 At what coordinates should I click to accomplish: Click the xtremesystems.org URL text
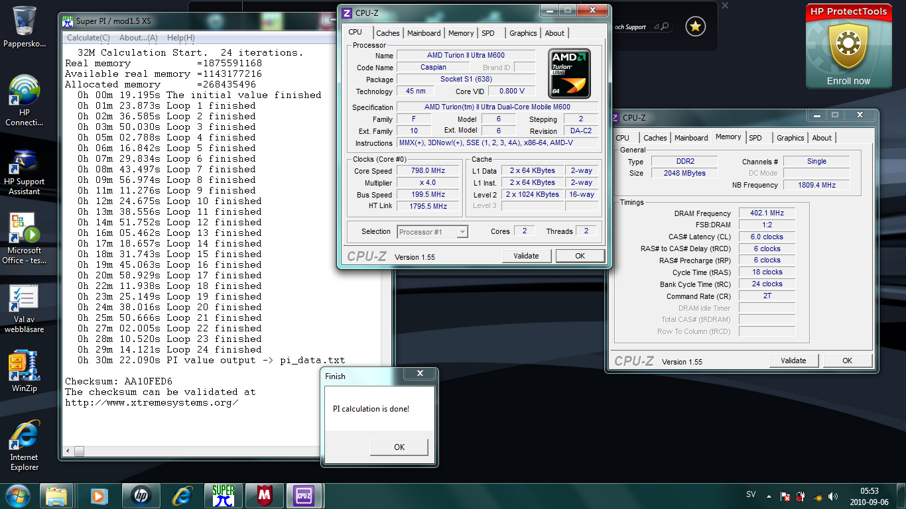[152, 402]
